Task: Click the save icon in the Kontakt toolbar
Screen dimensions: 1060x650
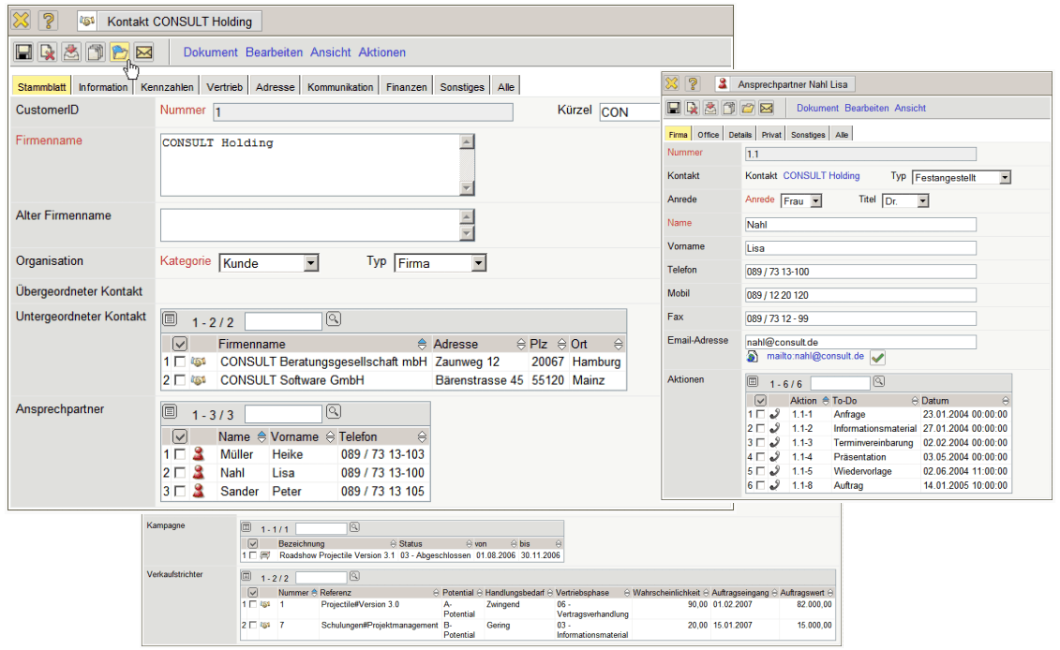Action: [23, 52]
